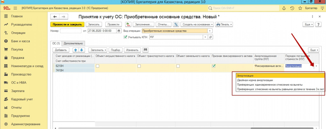Check Объект имущественного налога checkbox
Image resolution: width=326 pixels, height=129 pixels.
97,66
